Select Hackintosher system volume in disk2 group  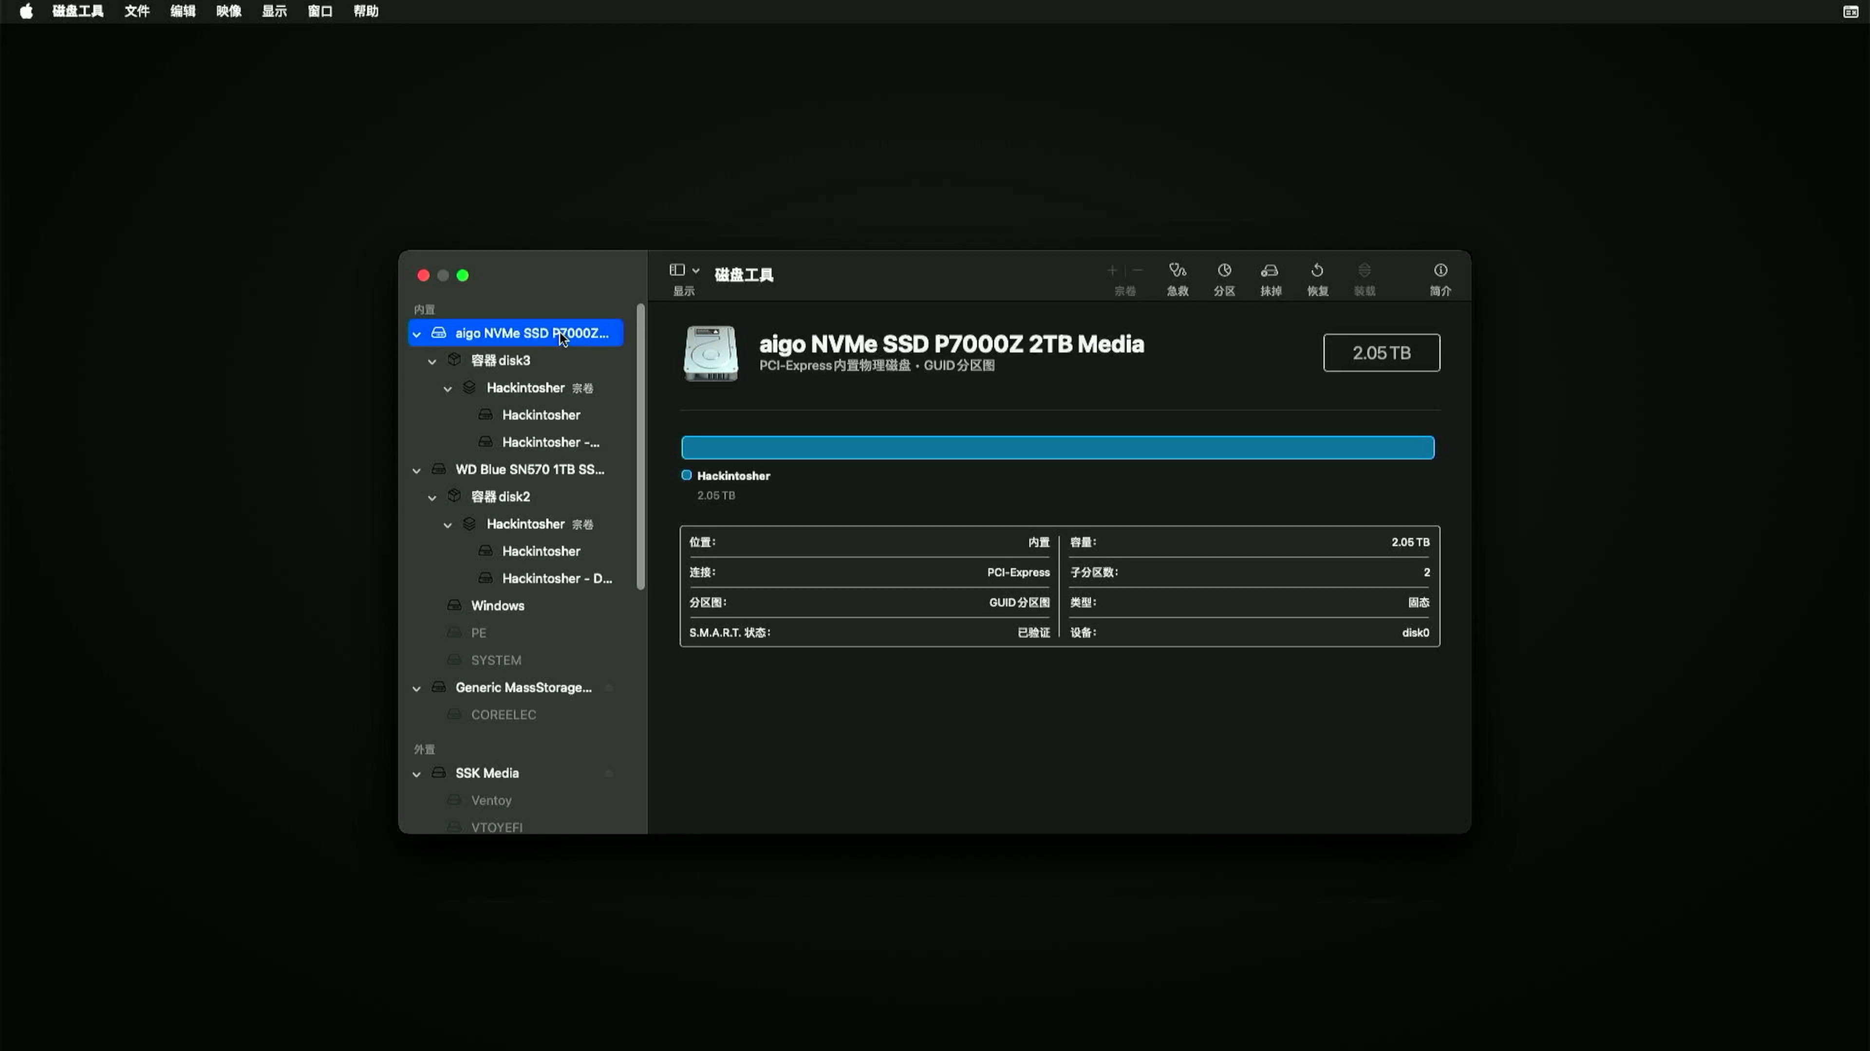[x=515, y=551]
